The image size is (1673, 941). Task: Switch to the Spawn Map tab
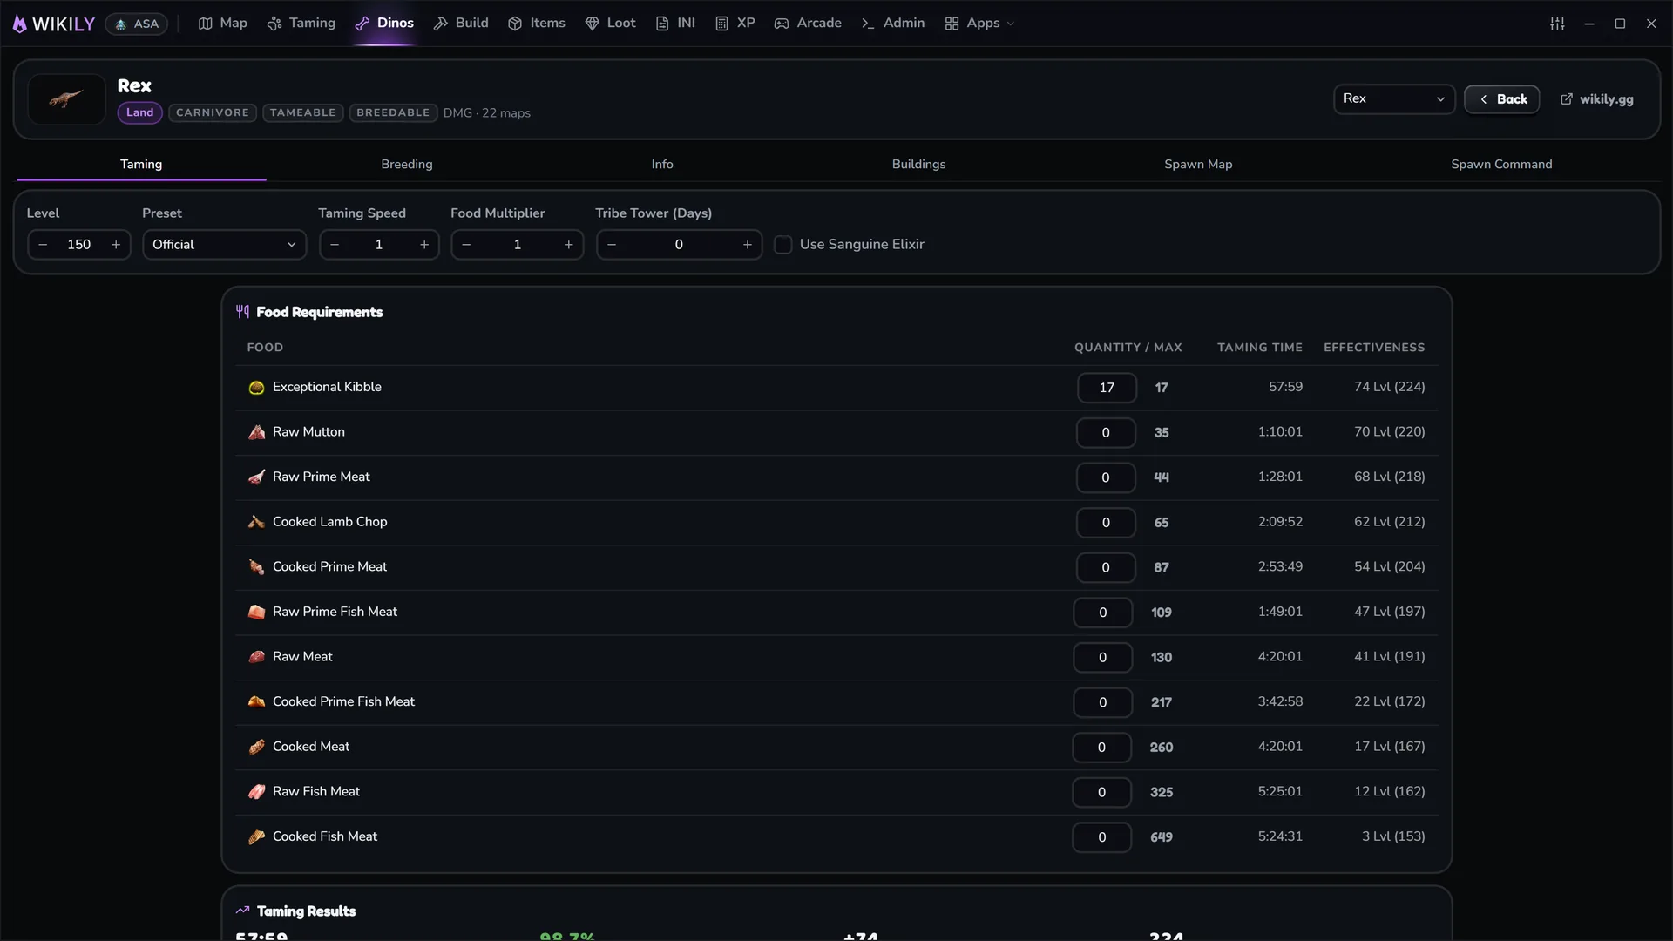1198,164
